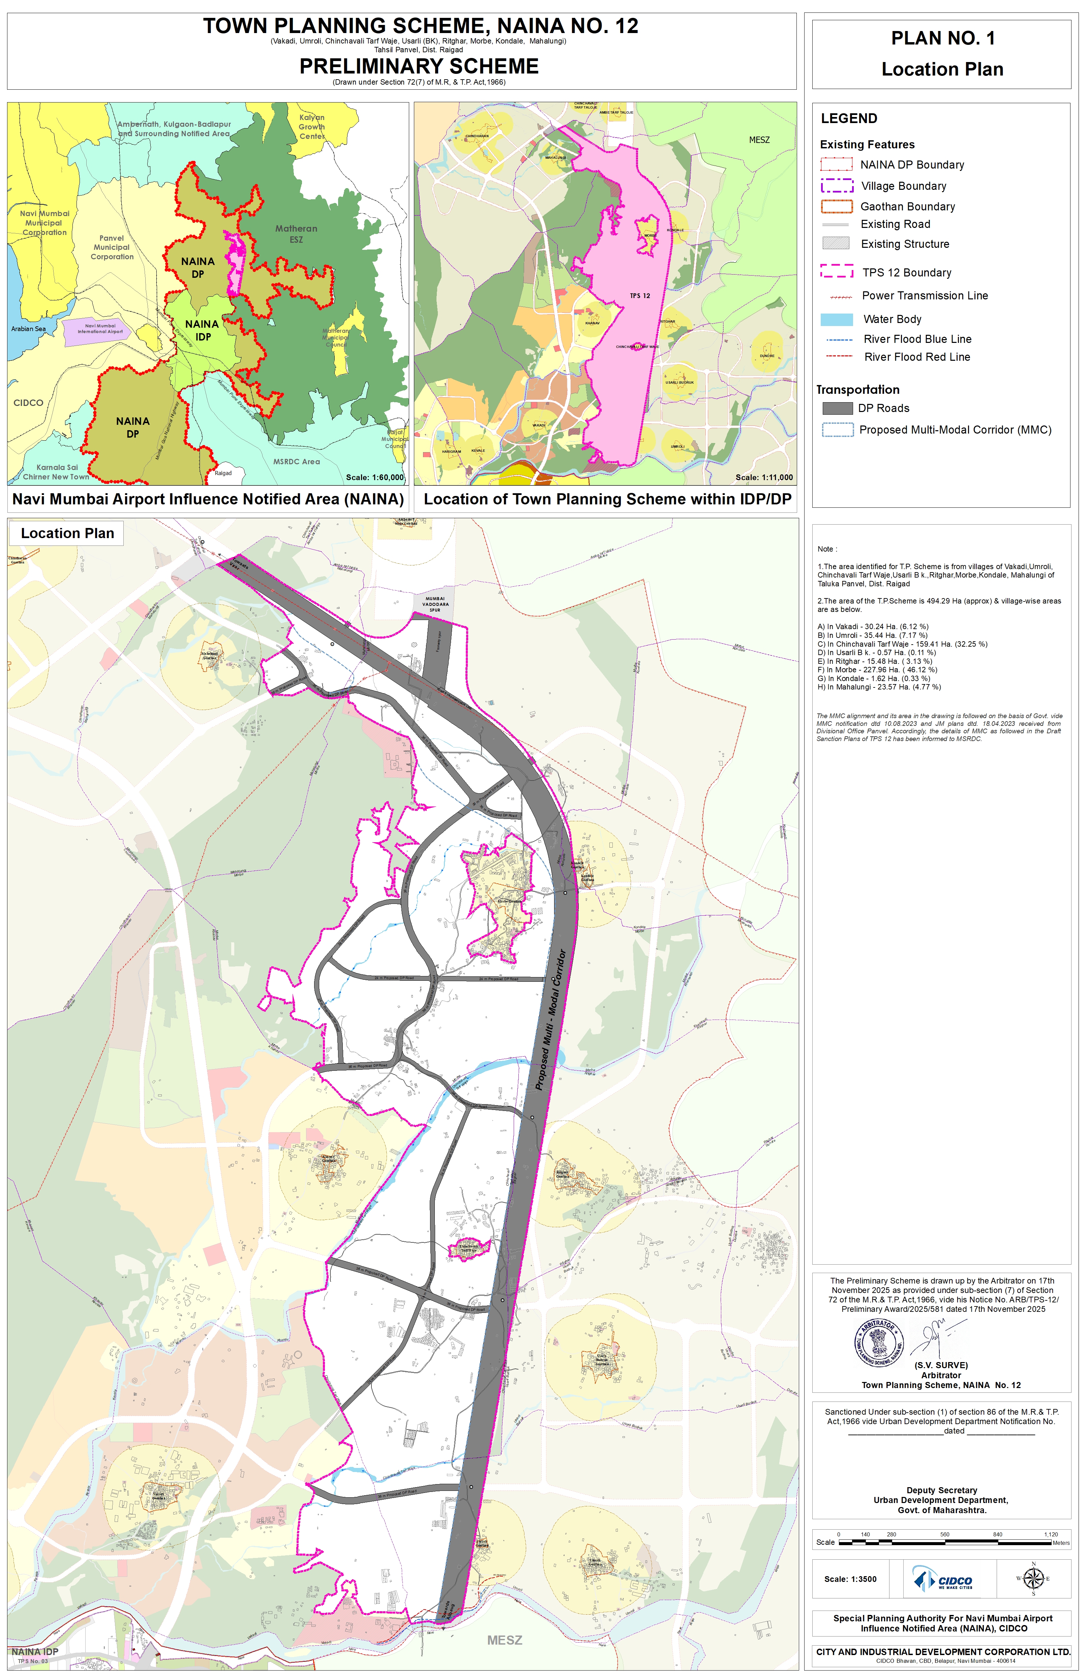Click the Proposed Multi-Modal Corridor road label
1088x1679 pixels.
[x=551, y=1020]
